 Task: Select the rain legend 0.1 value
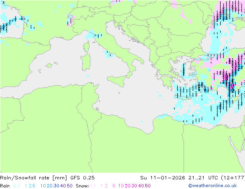tap(17, 186)
